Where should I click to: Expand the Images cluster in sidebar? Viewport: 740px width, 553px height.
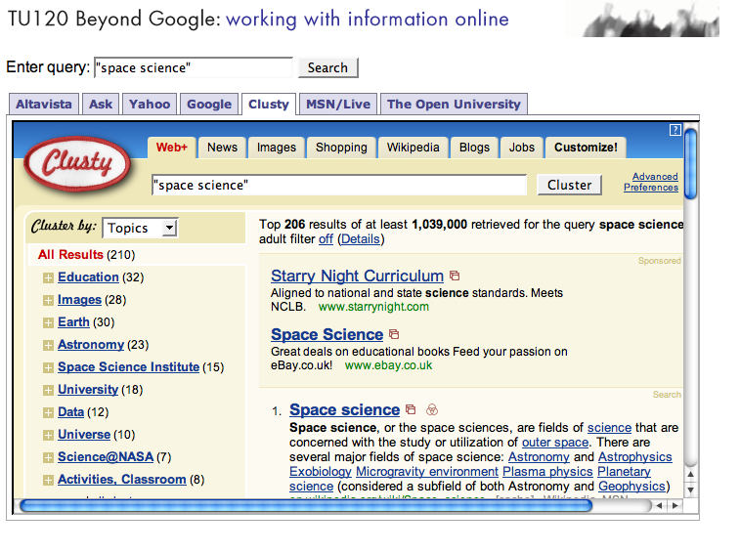click(x=48, y=301)
